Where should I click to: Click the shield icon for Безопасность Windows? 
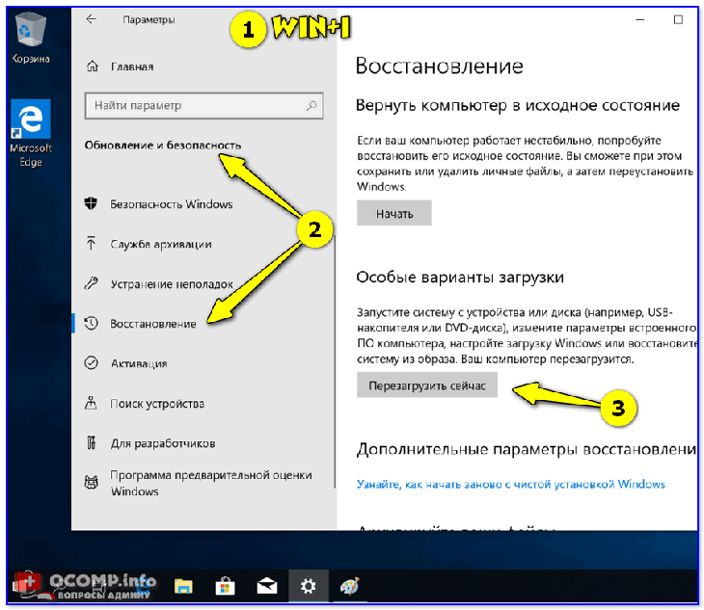[x=92, y=203]
